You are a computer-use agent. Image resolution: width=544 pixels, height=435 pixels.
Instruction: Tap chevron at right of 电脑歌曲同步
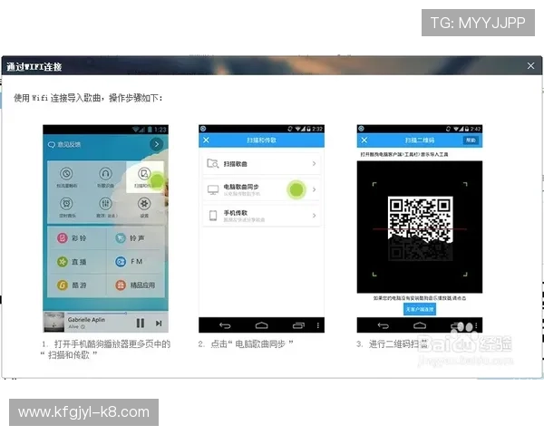[x=314, y=189]
